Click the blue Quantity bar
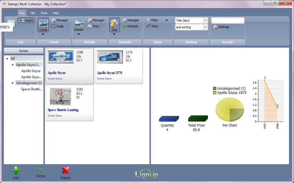 [x=169, y=119]
